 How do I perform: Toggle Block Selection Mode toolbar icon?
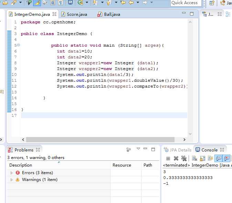(x=53, y=2)
